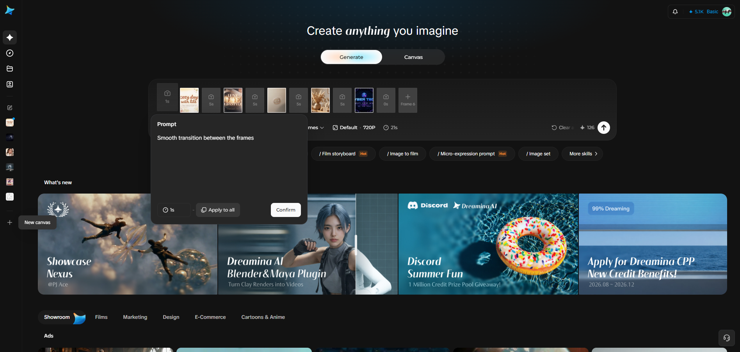Viewport: 740px width, 352px height.
Task: Open the 21s total duration selector
Action: (390, 128)
